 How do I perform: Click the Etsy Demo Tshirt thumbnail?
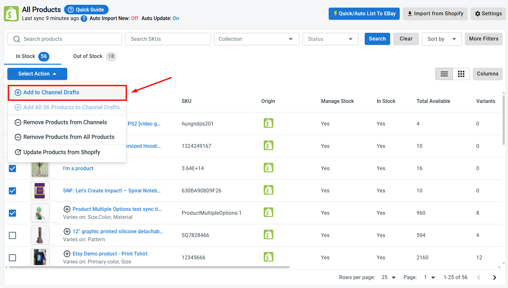coord(40,257)
